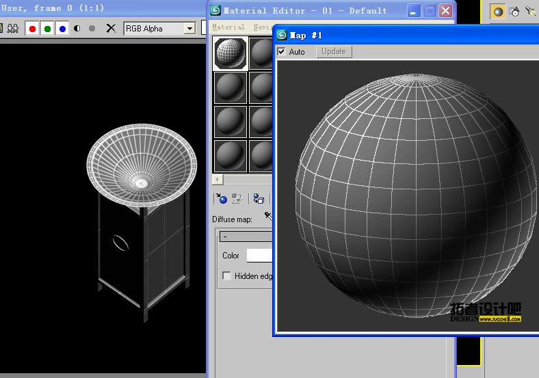
Task: Collapse the map parameters rollout minus bar
Action: coord(246,236)
